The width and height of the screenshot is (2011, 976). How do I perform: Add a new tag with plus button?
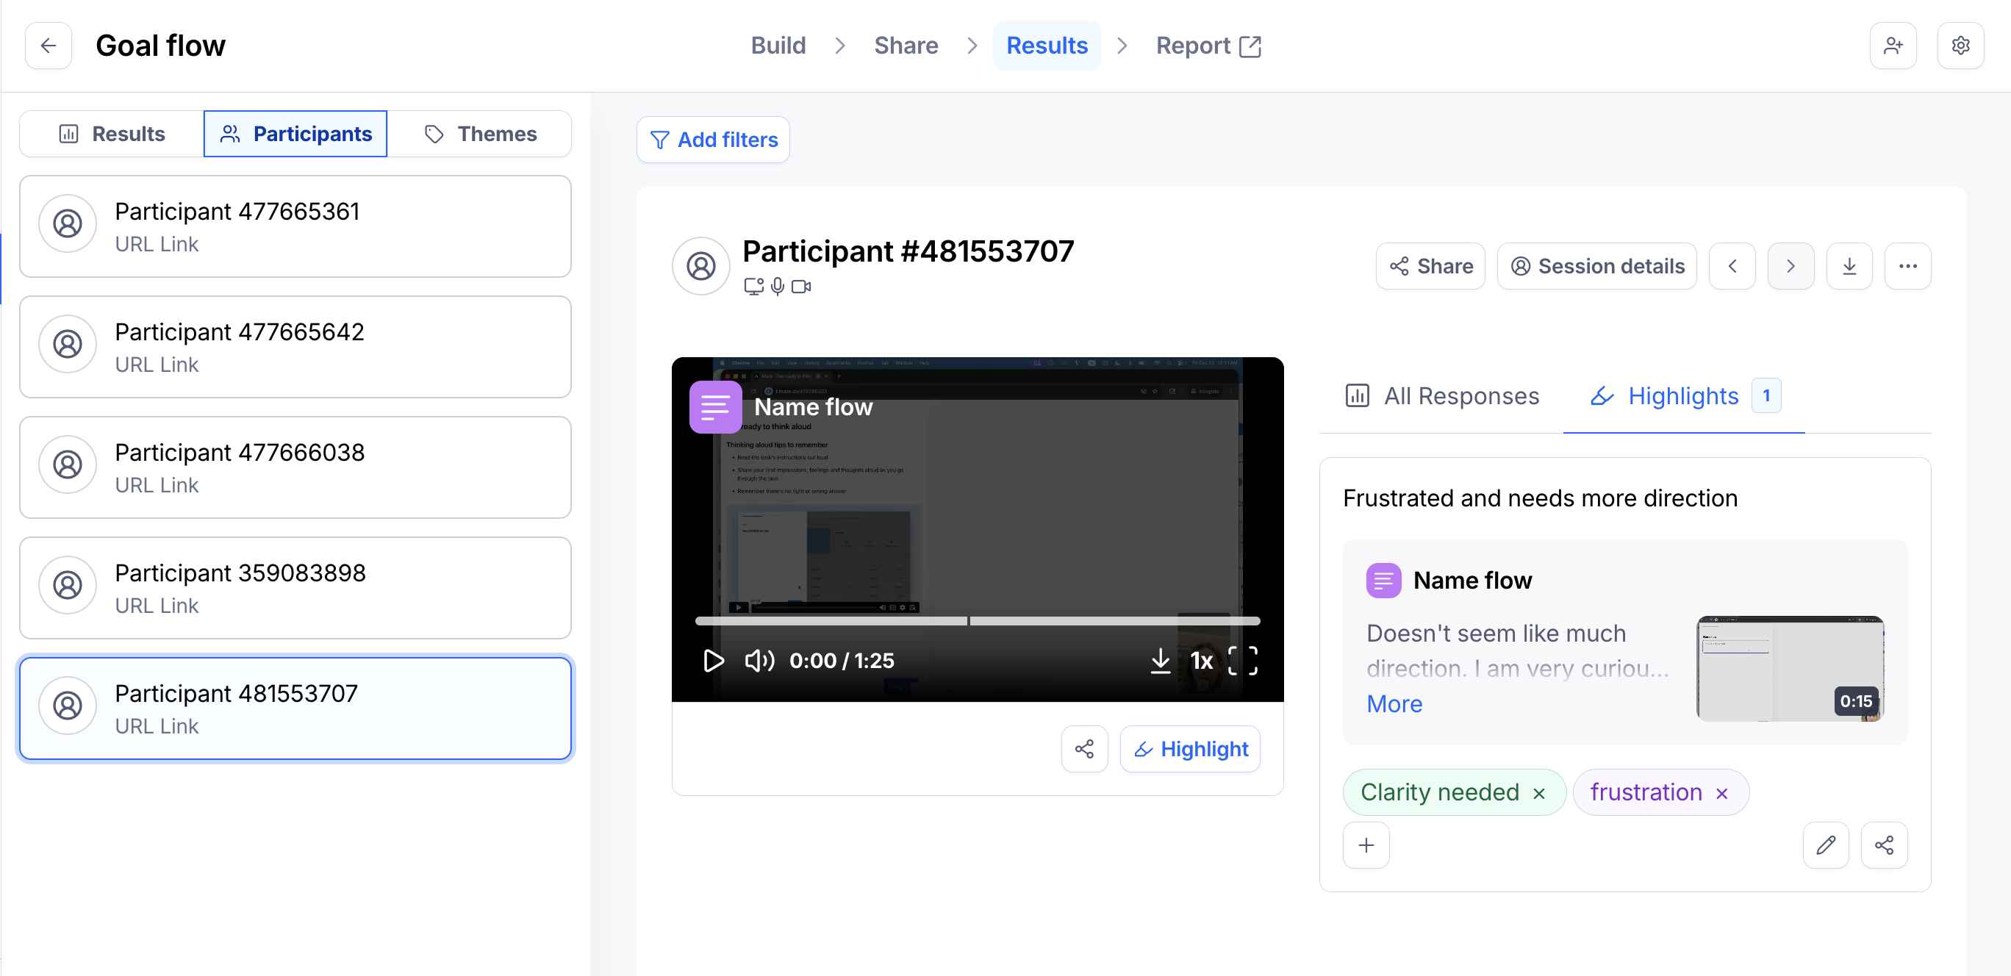[1366, 845]
